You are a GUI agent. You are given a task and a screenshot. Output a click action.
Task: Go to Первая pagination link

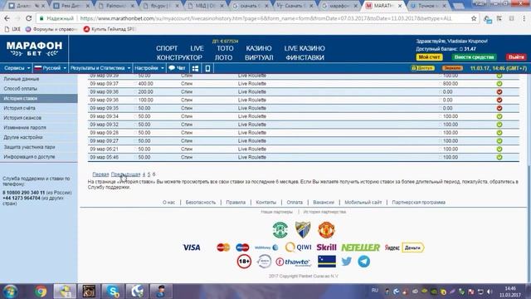(x=100, y=174)
